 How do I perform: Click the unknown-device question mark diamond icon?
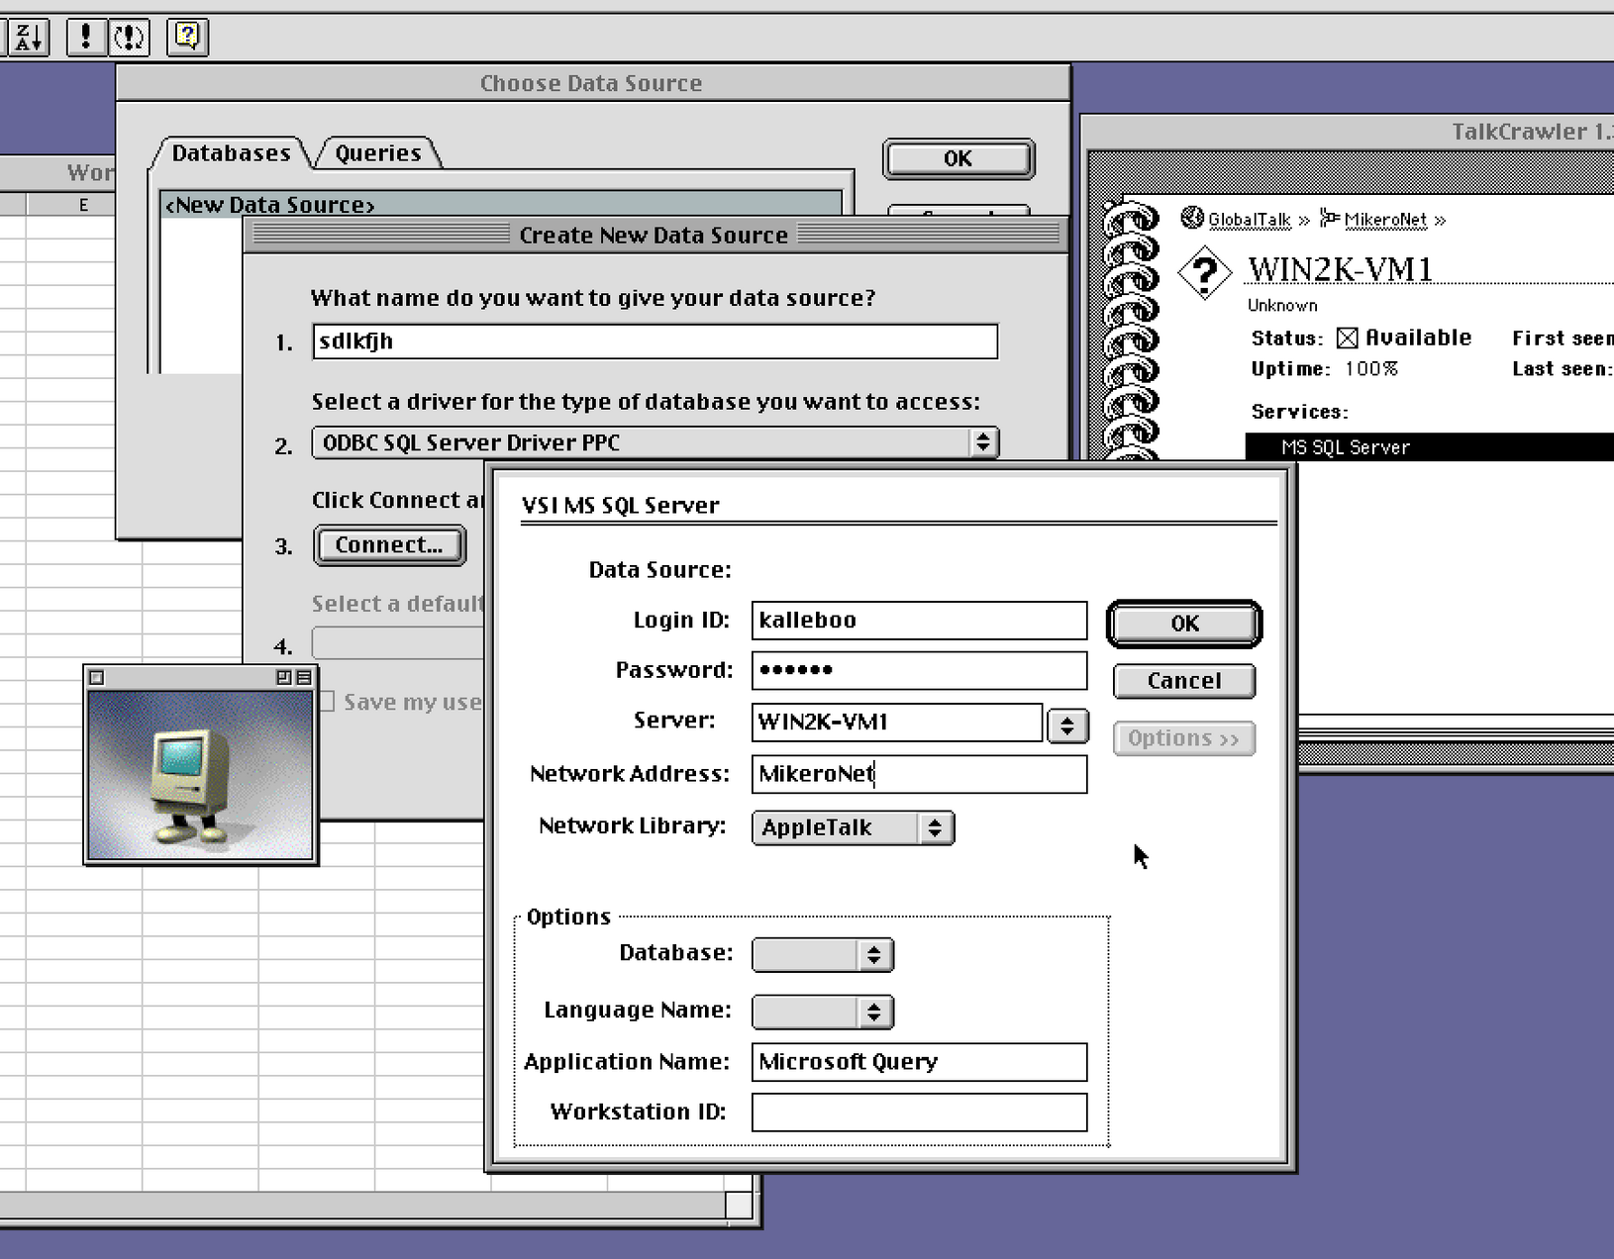[1204, 271]
